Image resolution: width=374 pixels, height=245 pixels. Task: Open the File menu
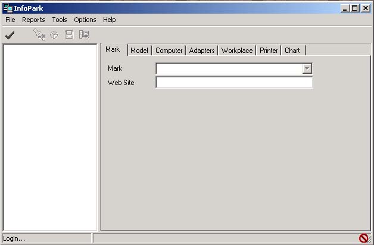click(10, 20)
